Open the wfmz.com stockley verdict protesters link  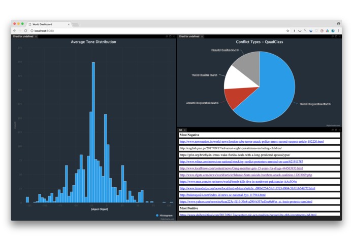click(x=241, y=161)
